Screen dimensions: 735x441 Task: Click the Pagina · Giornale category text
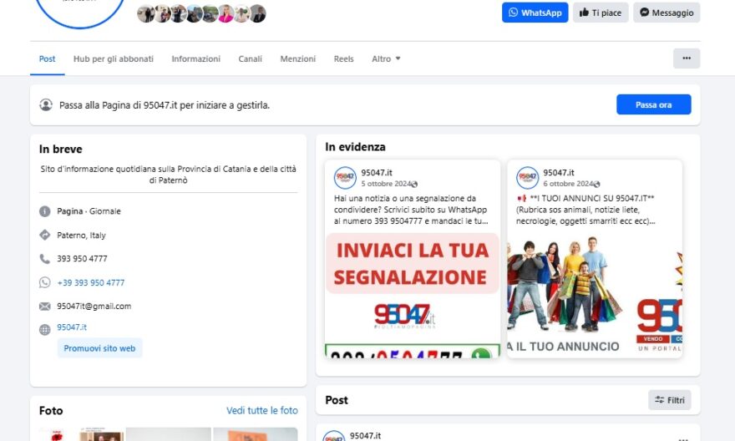click(x=89, y=211)
